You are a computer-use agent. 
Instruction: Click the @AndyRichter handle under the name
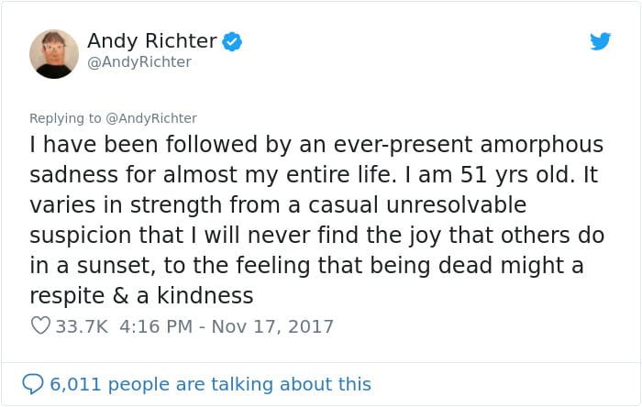point(139,62)
